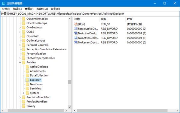
Task: Click the tree pane scroll down arrow
Action: pos(70,107)
